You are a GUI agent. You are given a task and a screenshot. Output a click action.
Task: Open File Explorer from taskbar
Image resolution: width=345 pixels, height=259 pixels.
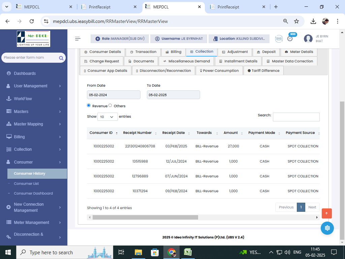point(138,252)
